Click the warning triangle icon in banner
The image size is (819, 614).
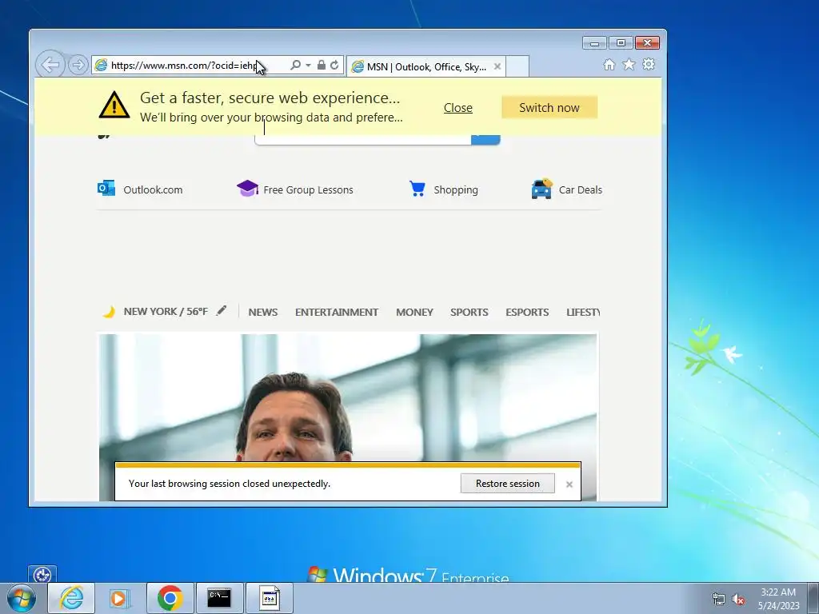coord(114,105)
